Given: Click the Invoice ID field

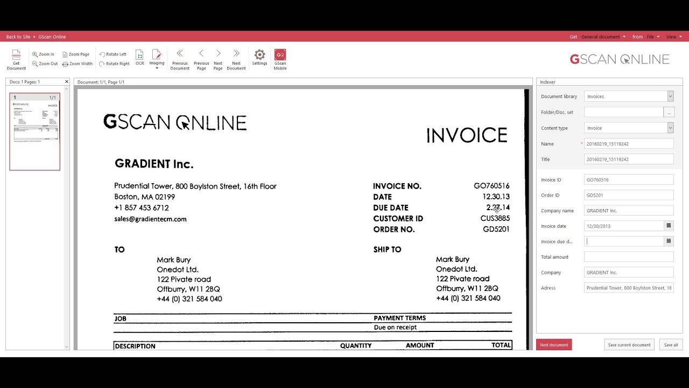Looking at the screenshot, I should pyautogui.click(x=629, y=180).
